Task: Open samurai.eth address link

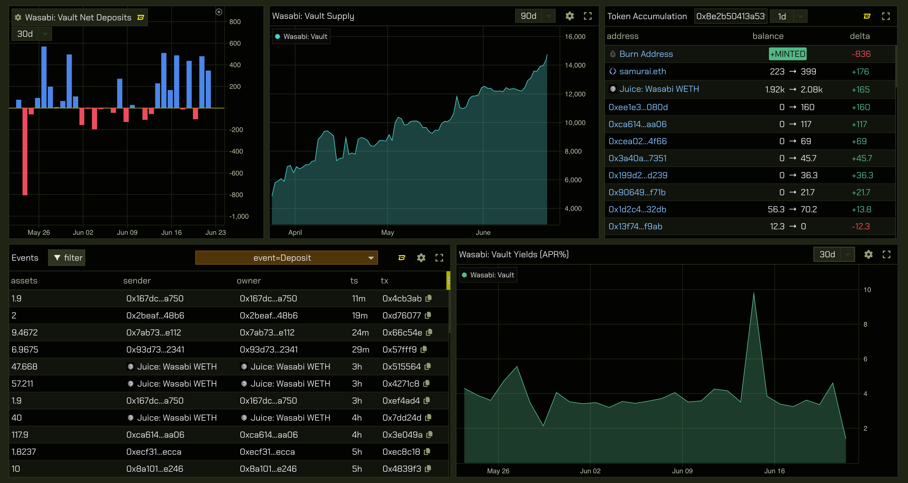Action: (x=642, y=71)
